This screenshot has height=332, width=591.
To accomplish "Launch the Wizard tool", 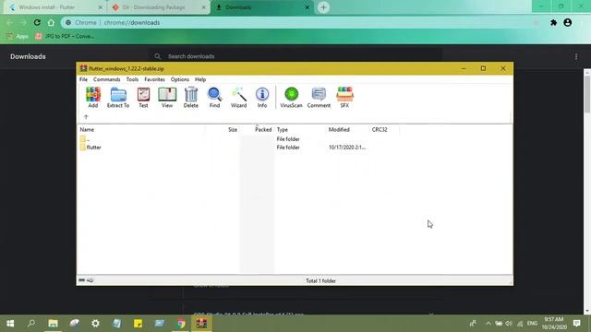I will (238, 97).
